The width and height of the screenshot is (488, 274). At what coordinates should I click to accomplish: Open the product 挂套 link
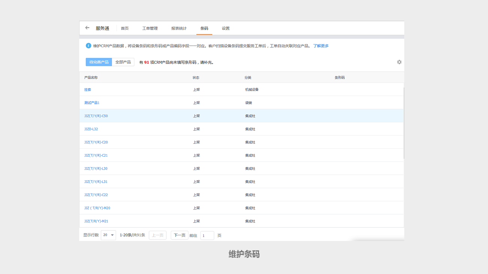[88, 90]
